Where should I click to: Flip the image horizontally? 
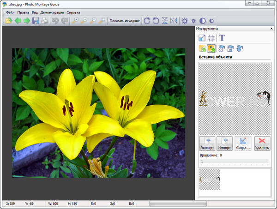pyautogui.click(x=174, y=21)
